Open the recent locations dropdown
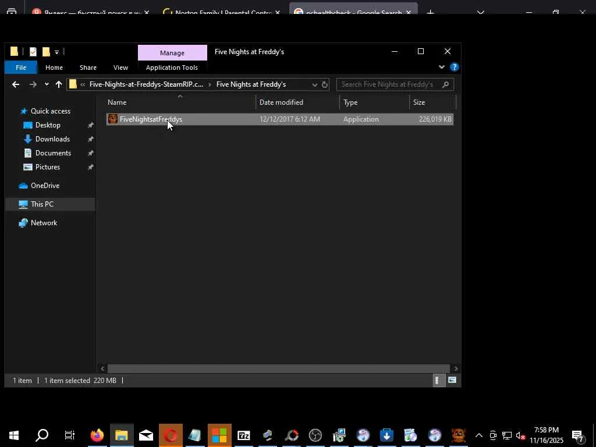Viewport: 596px width, 447px height. (x=47, y=84)
